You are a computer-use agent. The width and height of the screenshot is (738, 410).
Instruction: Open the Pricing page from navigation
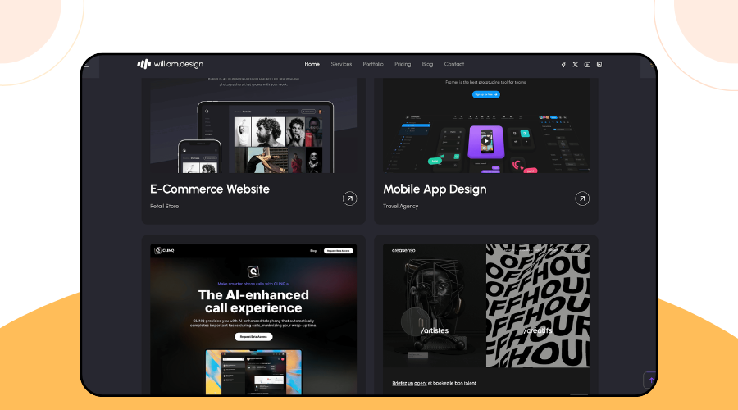[x=403, y=64]
